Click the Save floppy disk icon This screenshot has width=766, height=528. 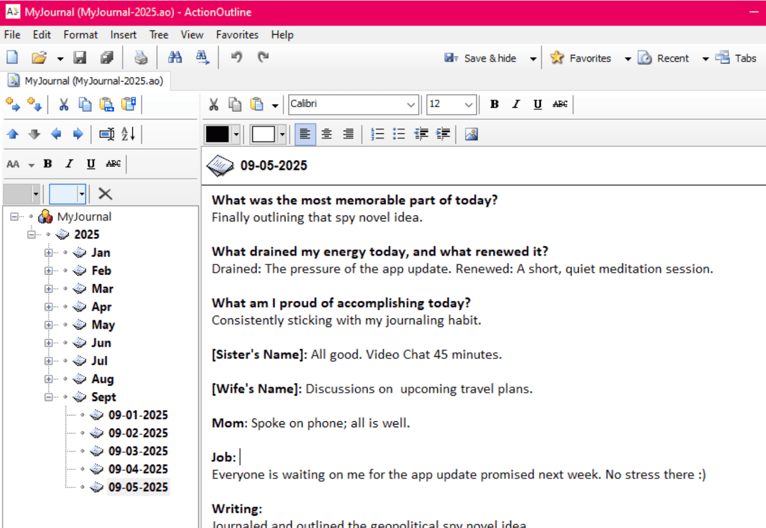coord(80,58)
